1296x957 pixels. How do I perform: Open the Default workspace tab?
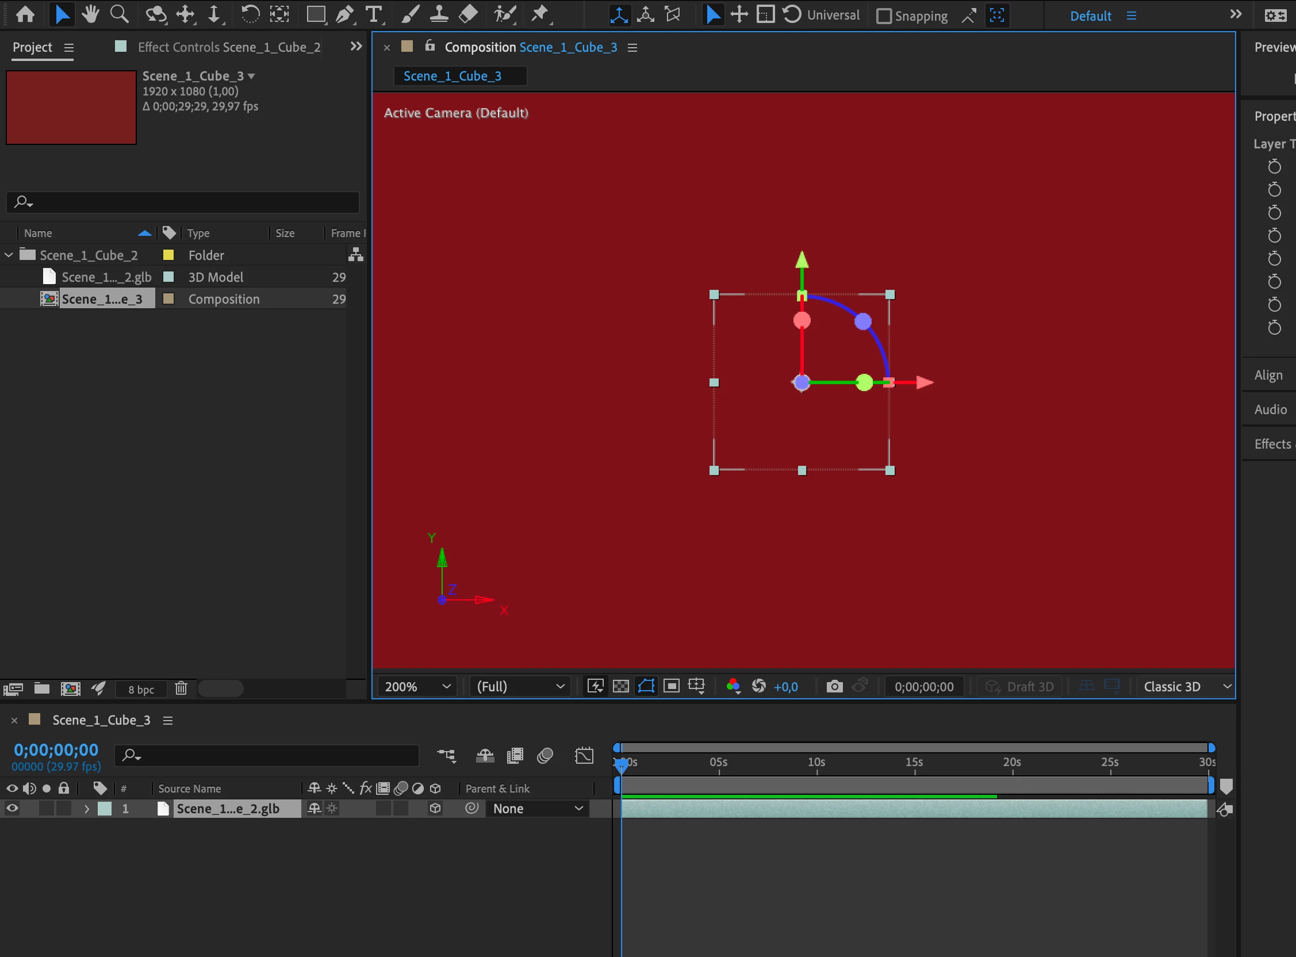(1090, 16)
